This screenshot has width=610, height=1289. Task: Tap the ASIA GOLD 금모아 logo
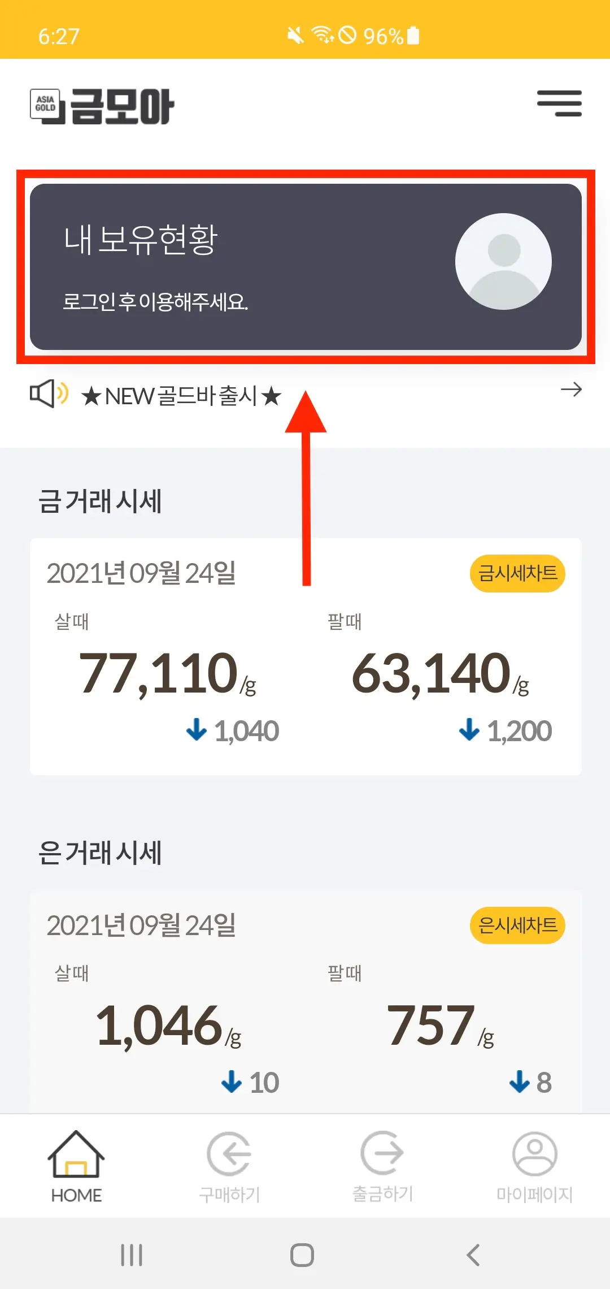click(x=102, y=105)
